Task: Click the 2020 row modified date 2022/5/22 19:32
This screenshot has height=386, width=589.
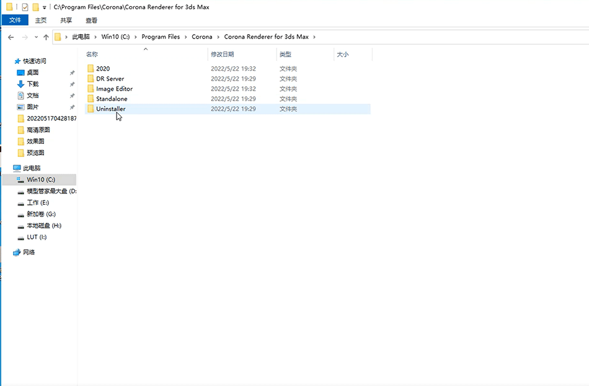Action: [233, 68]
